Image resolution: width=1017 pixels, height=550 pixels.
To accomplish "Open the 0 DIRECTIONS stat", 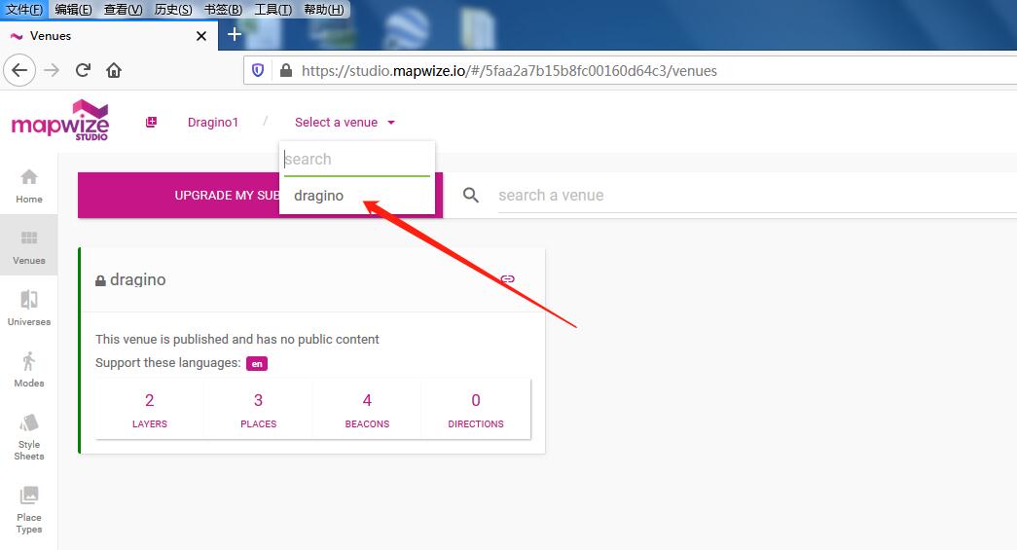I will [x=476, y=410].
